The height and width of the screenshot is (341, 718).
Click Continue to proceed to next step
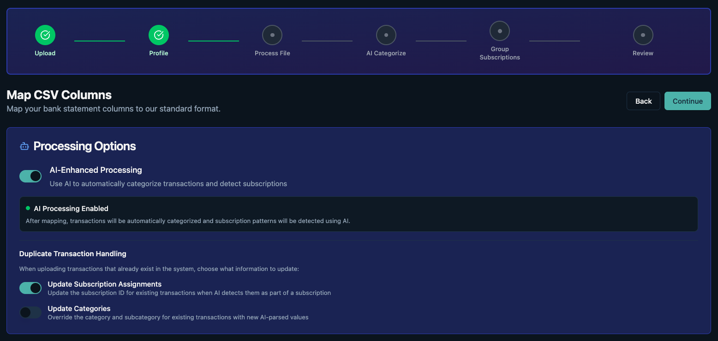click(687, 101)
